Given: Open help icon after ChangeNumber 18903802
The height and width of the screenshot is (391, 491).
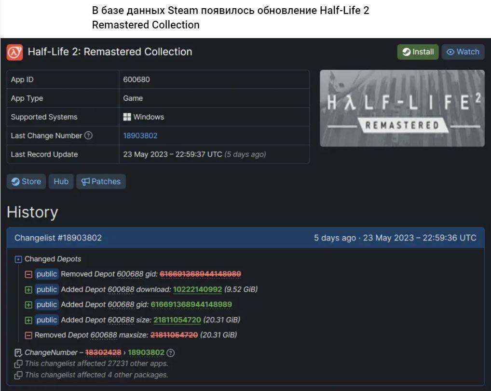Looking at the screenshot, I should (171, 353).
